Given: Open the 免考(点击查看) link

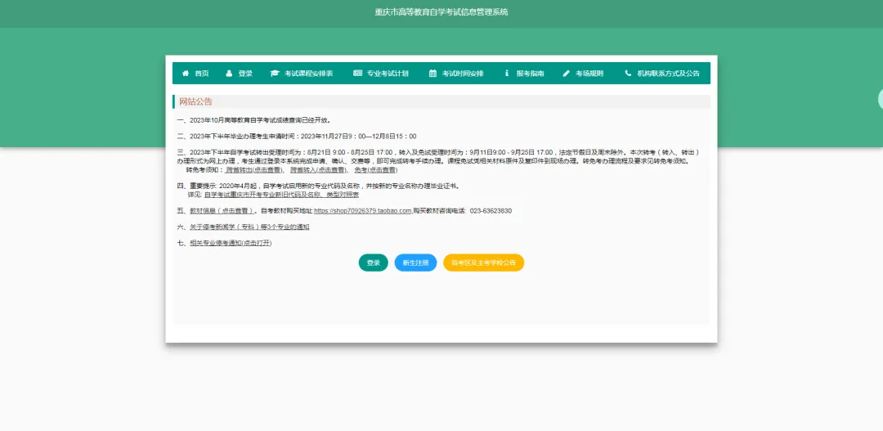Looking at the screenshot, I should tap(376, 169).
